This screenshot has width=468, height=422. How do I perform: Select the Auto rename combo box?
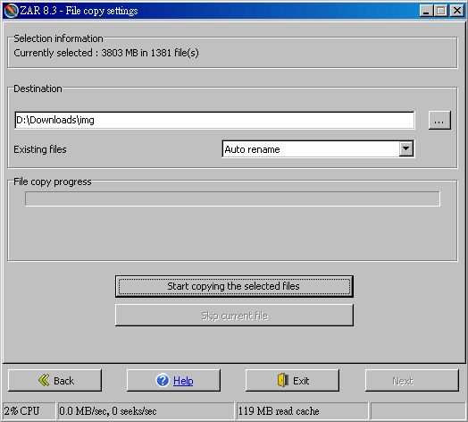[318, 148]
